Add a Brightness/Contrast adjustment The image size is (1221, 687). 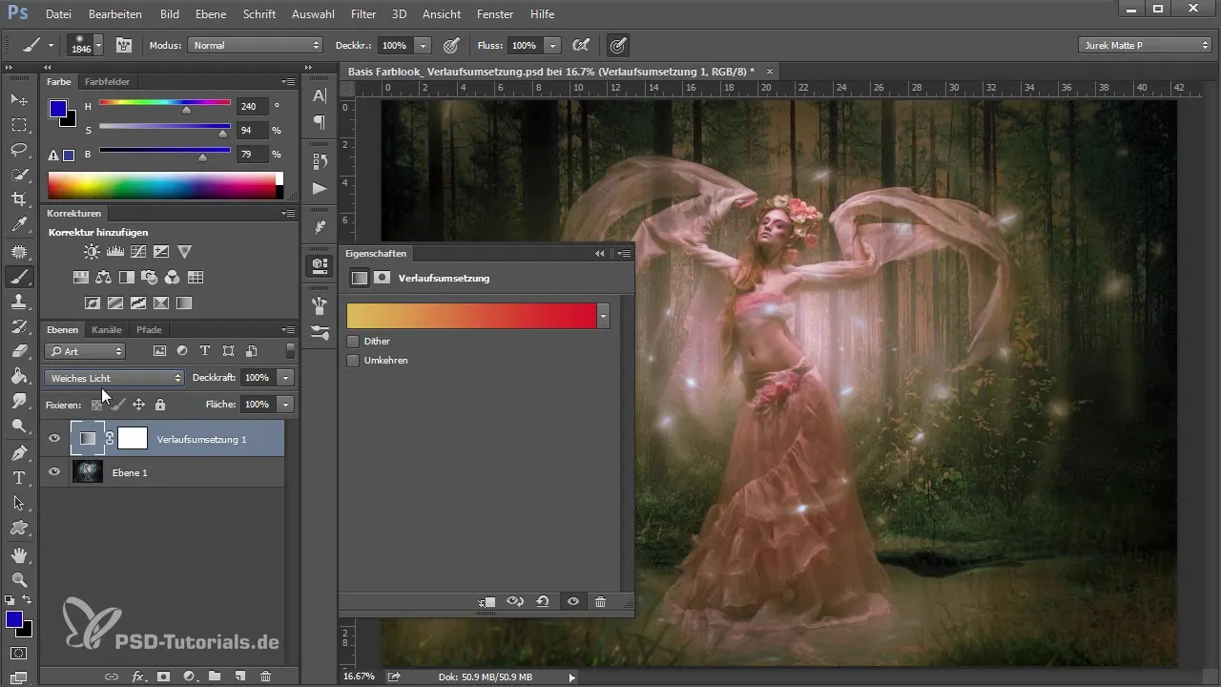click(92, 252)
